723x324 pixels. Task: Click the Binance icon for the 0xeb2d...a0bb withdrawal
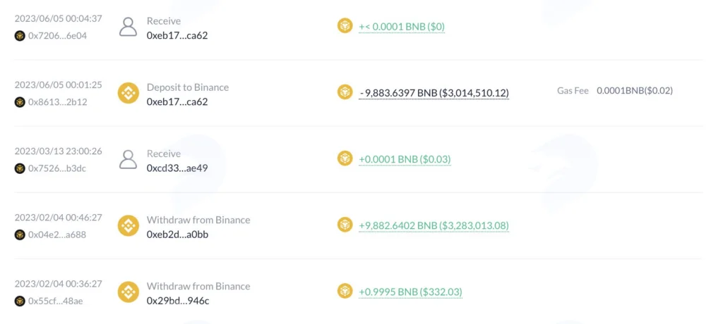click(129, 225)
